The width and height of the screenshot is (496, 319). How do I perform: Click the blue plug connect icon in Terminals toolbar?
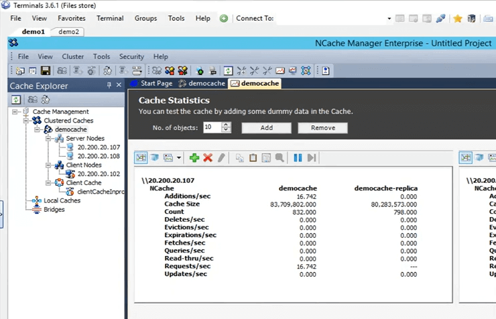tap(440, 19)
